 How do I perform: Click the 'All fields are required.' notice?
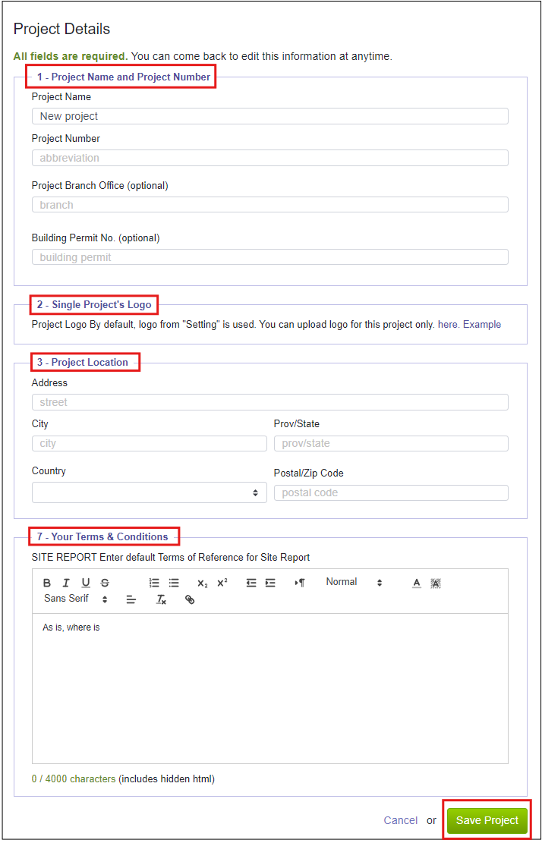[71, 56]
